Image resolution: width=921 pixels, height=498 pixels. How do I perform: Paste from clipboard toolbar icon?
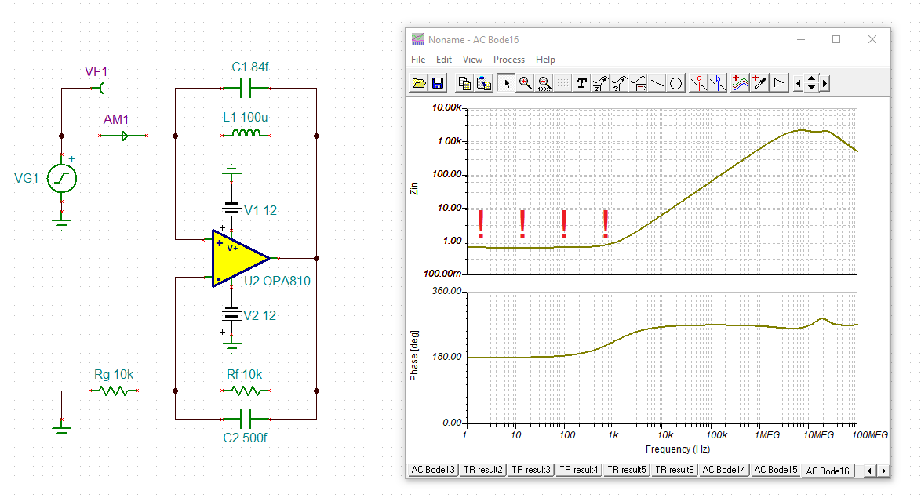coord(483,83)
